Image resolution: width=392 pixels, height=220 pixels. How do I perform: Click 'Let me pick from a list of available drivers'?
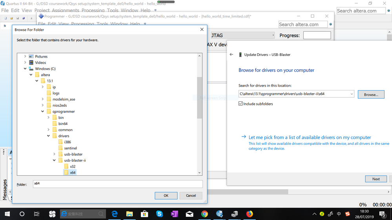pyautogui.click(x=310, y=137)
